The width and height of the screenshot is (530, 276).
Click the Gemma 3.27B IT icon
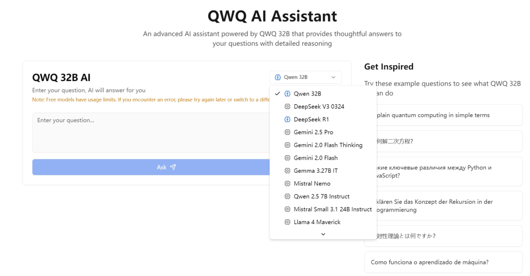point(287,171)
